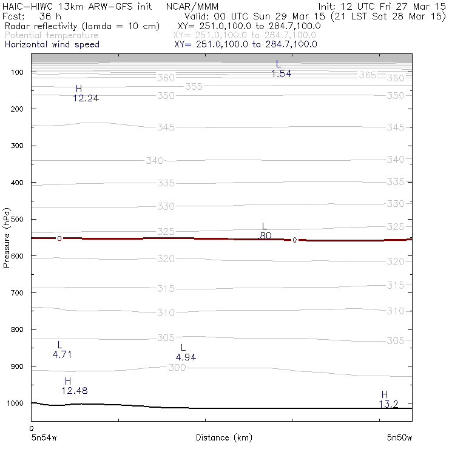
Task: Select the blue XY coordinates for wind speed
Action: [x=246, y=44]
